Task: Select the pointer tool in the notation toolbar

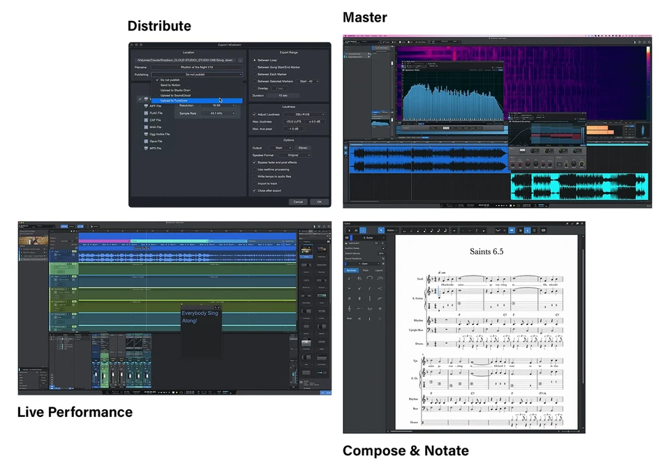Action: tap(381, 230)
